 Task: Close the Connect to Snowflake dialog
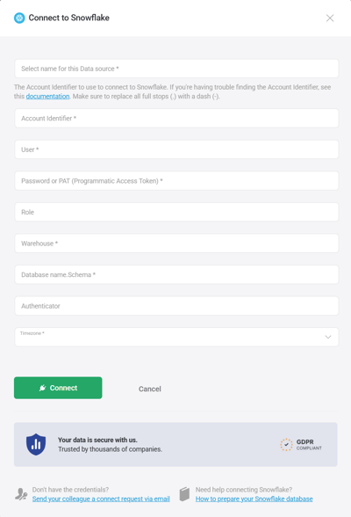coord(330,18)
